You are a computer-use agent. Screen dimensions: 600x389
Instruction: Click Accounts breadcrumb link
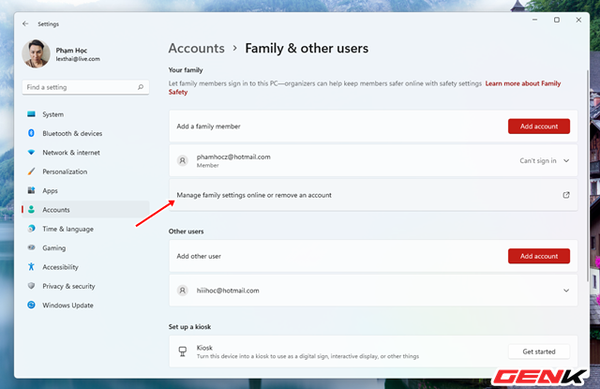(x=196, y=48)
